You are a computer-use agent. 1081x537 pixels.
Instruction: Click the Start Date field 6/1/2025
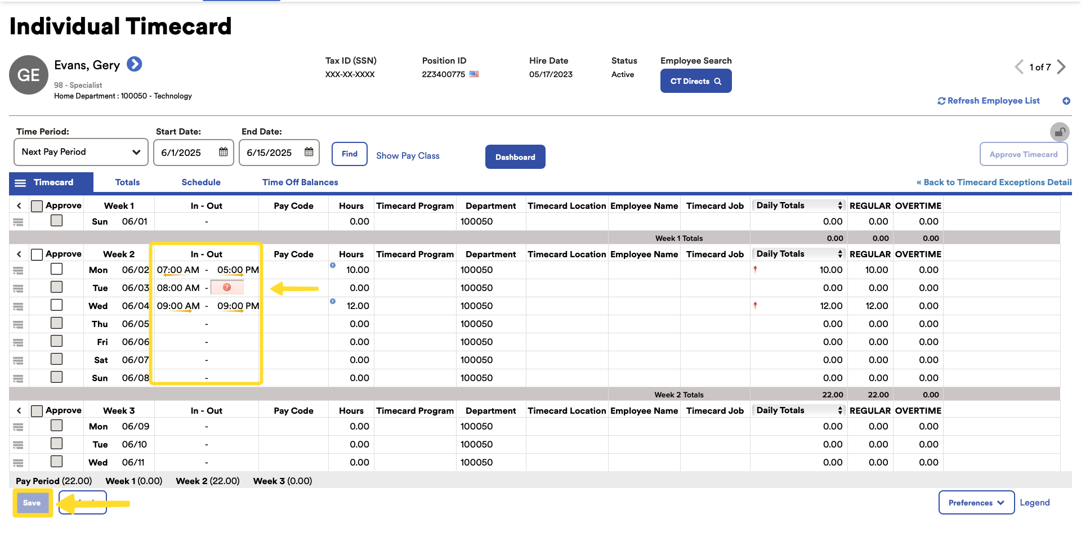(194, 153)
